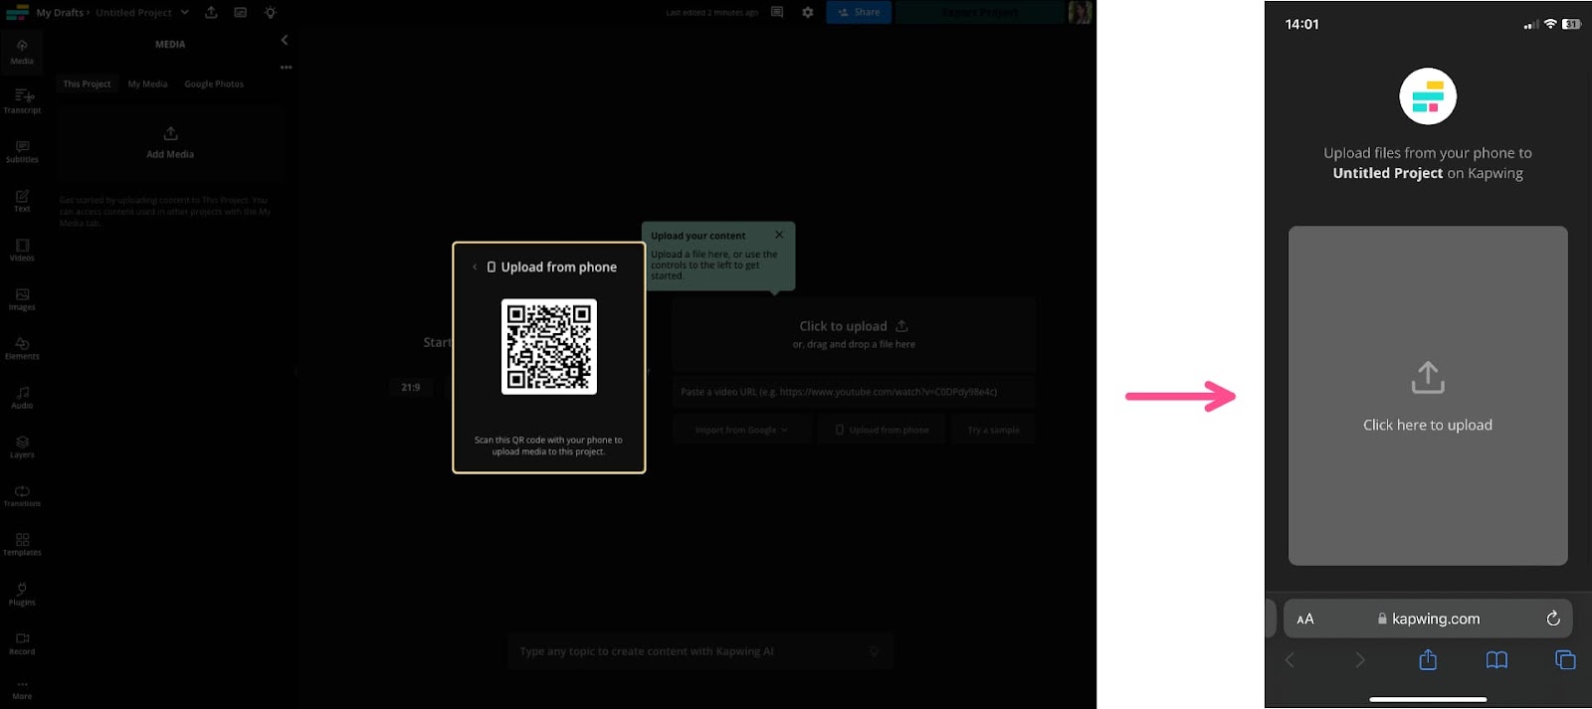This screenshot has width=1592, height=709.
Task: Collapse the Media panel with the chevron
Action: 285,40
